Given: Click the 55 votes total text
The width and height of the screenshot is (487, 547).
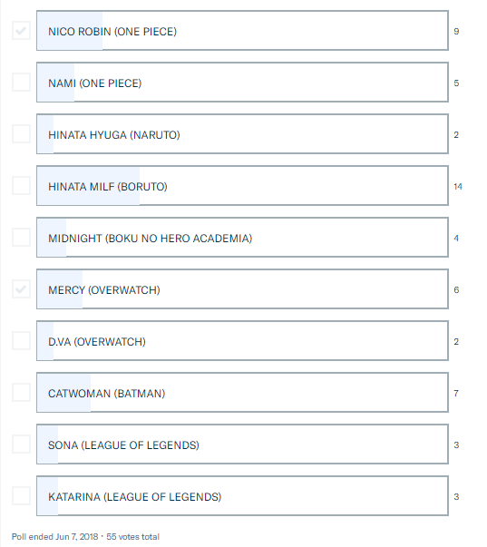Looking at the screenshot, I should [x=132, y=536].
